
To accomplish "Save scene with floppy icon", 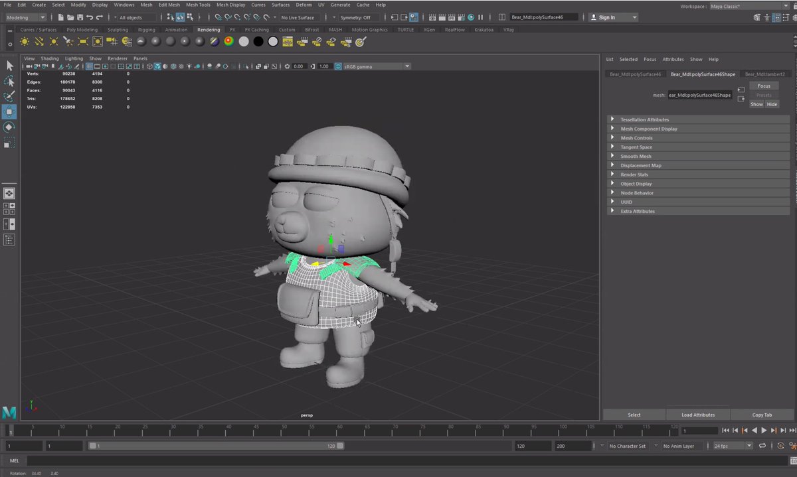I will click(80, 17).
